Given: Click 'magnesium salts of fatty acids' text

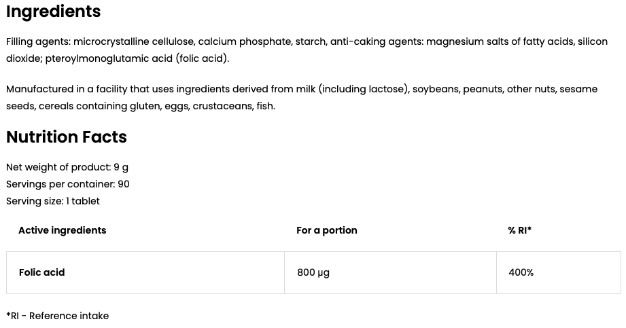Looking at the screenshot, I should pos(498,41).
